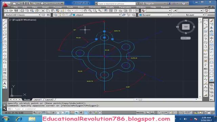This screenshot has width=217, height=122.
Task: Select the Move tool in Modify toolbar
Action: tap(212, 38)
